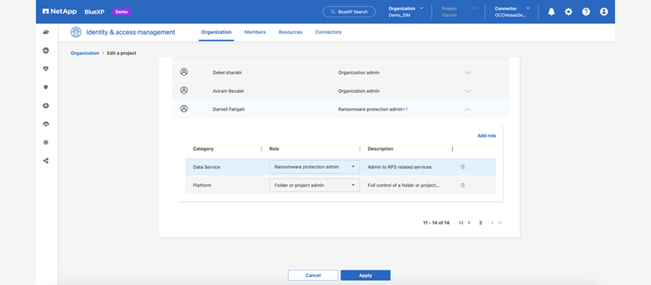Click the help question mark icon
The height and width of the screenshot is (285, 651).
click(x=586, y=12)
